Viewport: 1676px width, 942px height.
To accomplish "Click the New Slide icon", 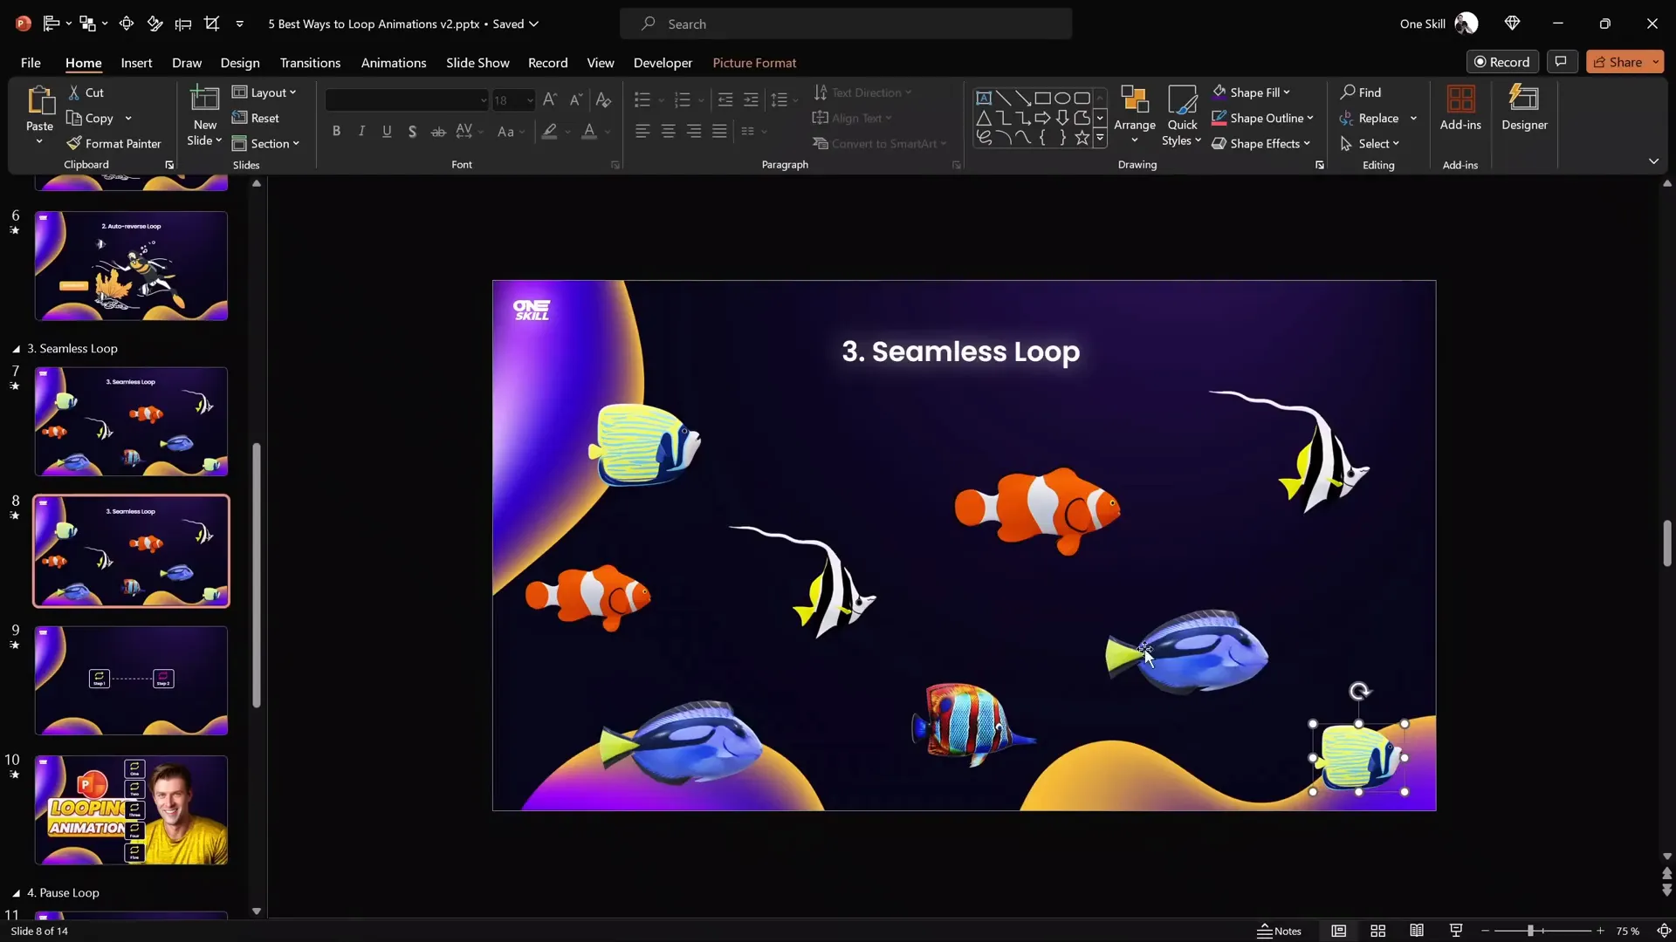I will coord(204,100).
